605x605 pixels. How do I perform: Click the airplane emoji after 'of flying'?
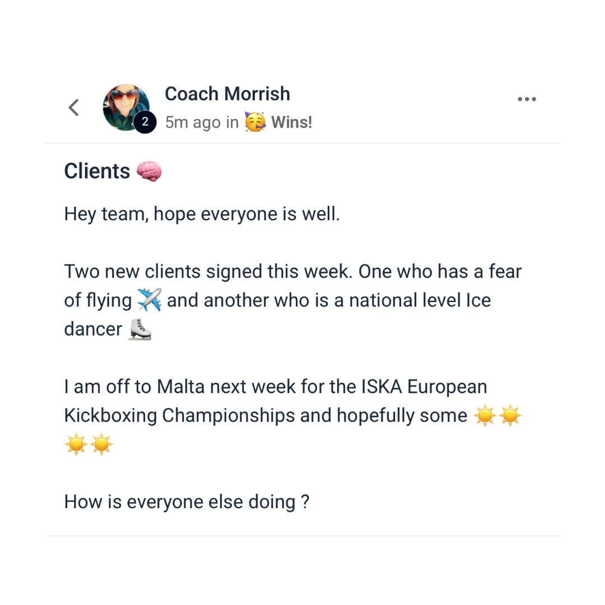click(150, 300)
